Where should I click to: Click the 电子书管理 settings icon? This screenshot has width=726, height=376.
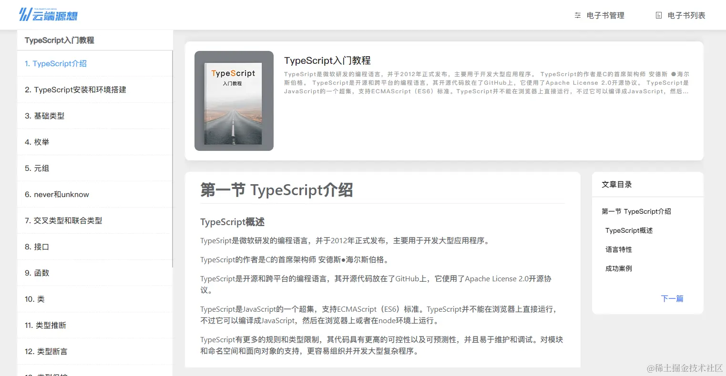(x=578, y=15)
